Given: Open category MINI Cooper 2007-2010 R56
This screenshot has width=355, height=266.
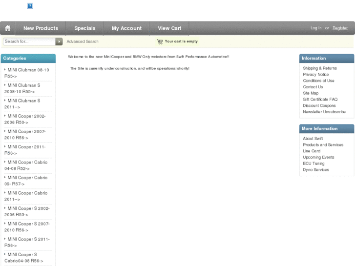Looking at the screenshot, I should 25,135.
